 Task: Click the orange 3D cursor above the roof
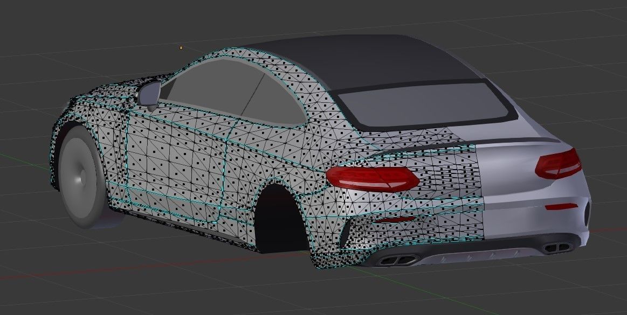[x=181, y=48]
